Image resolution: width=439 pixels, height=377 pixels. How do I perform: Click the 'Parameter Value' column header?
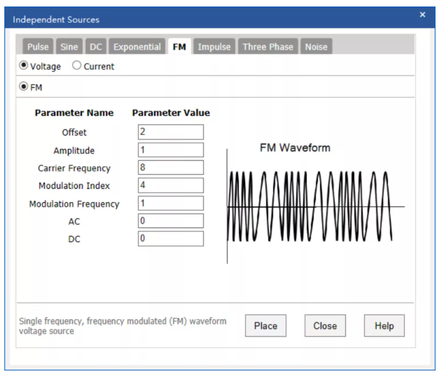coord(171,113)
